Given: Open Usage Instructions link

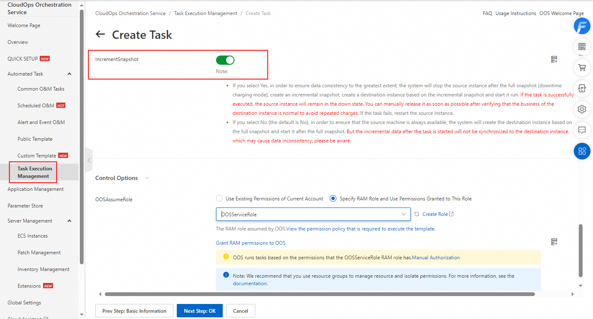Looking at the screenshot, I should [x=516, y=13].
